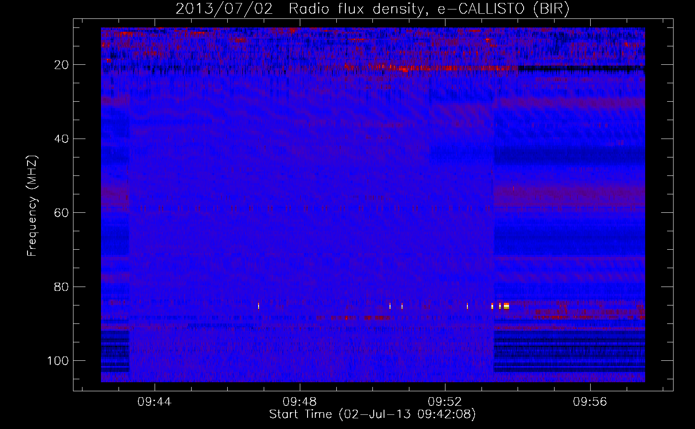Select the 09:56 time tick label
The height and width of the screenshot is (429, 695).
click(590, 402)
